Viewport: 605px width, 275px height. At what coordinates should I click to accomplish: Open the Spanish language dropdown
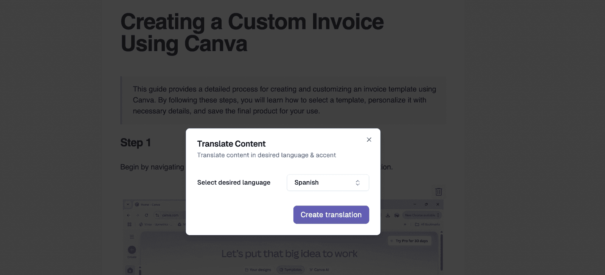tap(327, 182)
